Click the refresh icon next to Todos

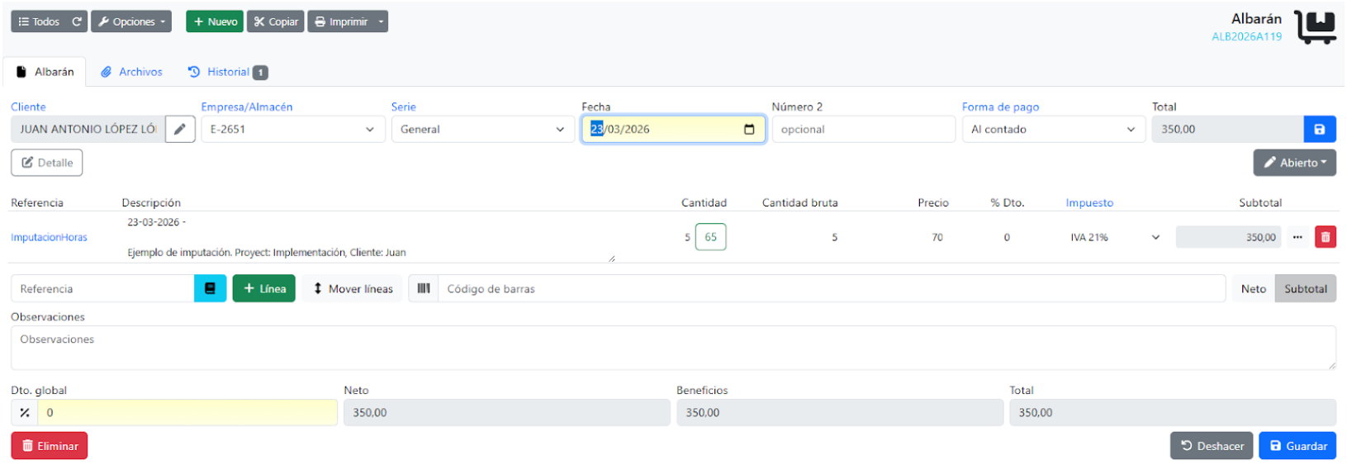(77, 21)
